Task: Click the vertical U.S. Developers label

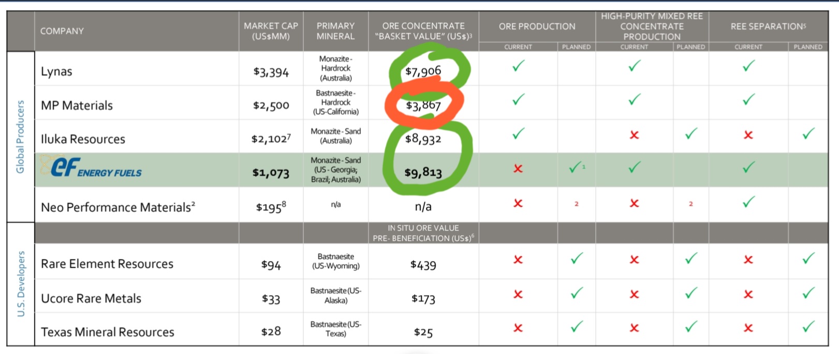Action: point(21,284)
